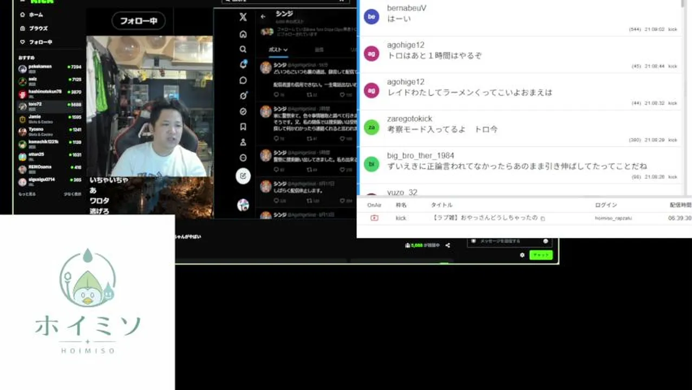Open the ポスト tab dropdown
The height and width of the screenshot is (390, 692).
(x=278, y=49)
